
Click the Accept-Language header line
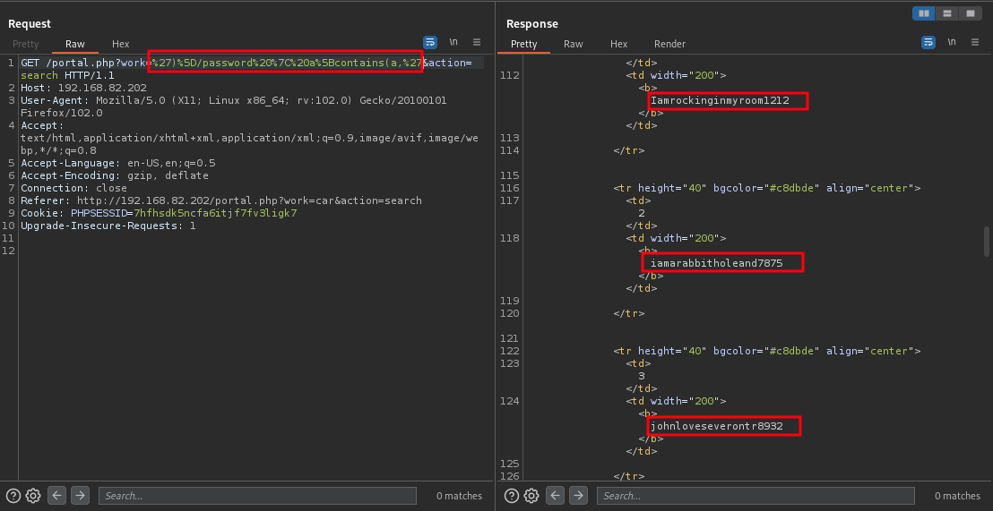pyautogui.click(x=117, y=163)
